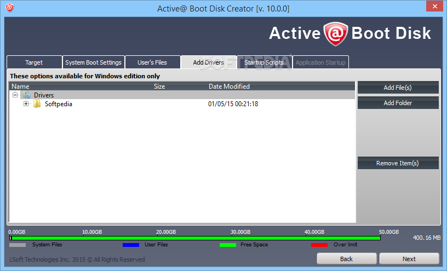This screenshot has height=271, width=447.
Task: Open the Startup Scripts tab
Action: click(264, 62)
